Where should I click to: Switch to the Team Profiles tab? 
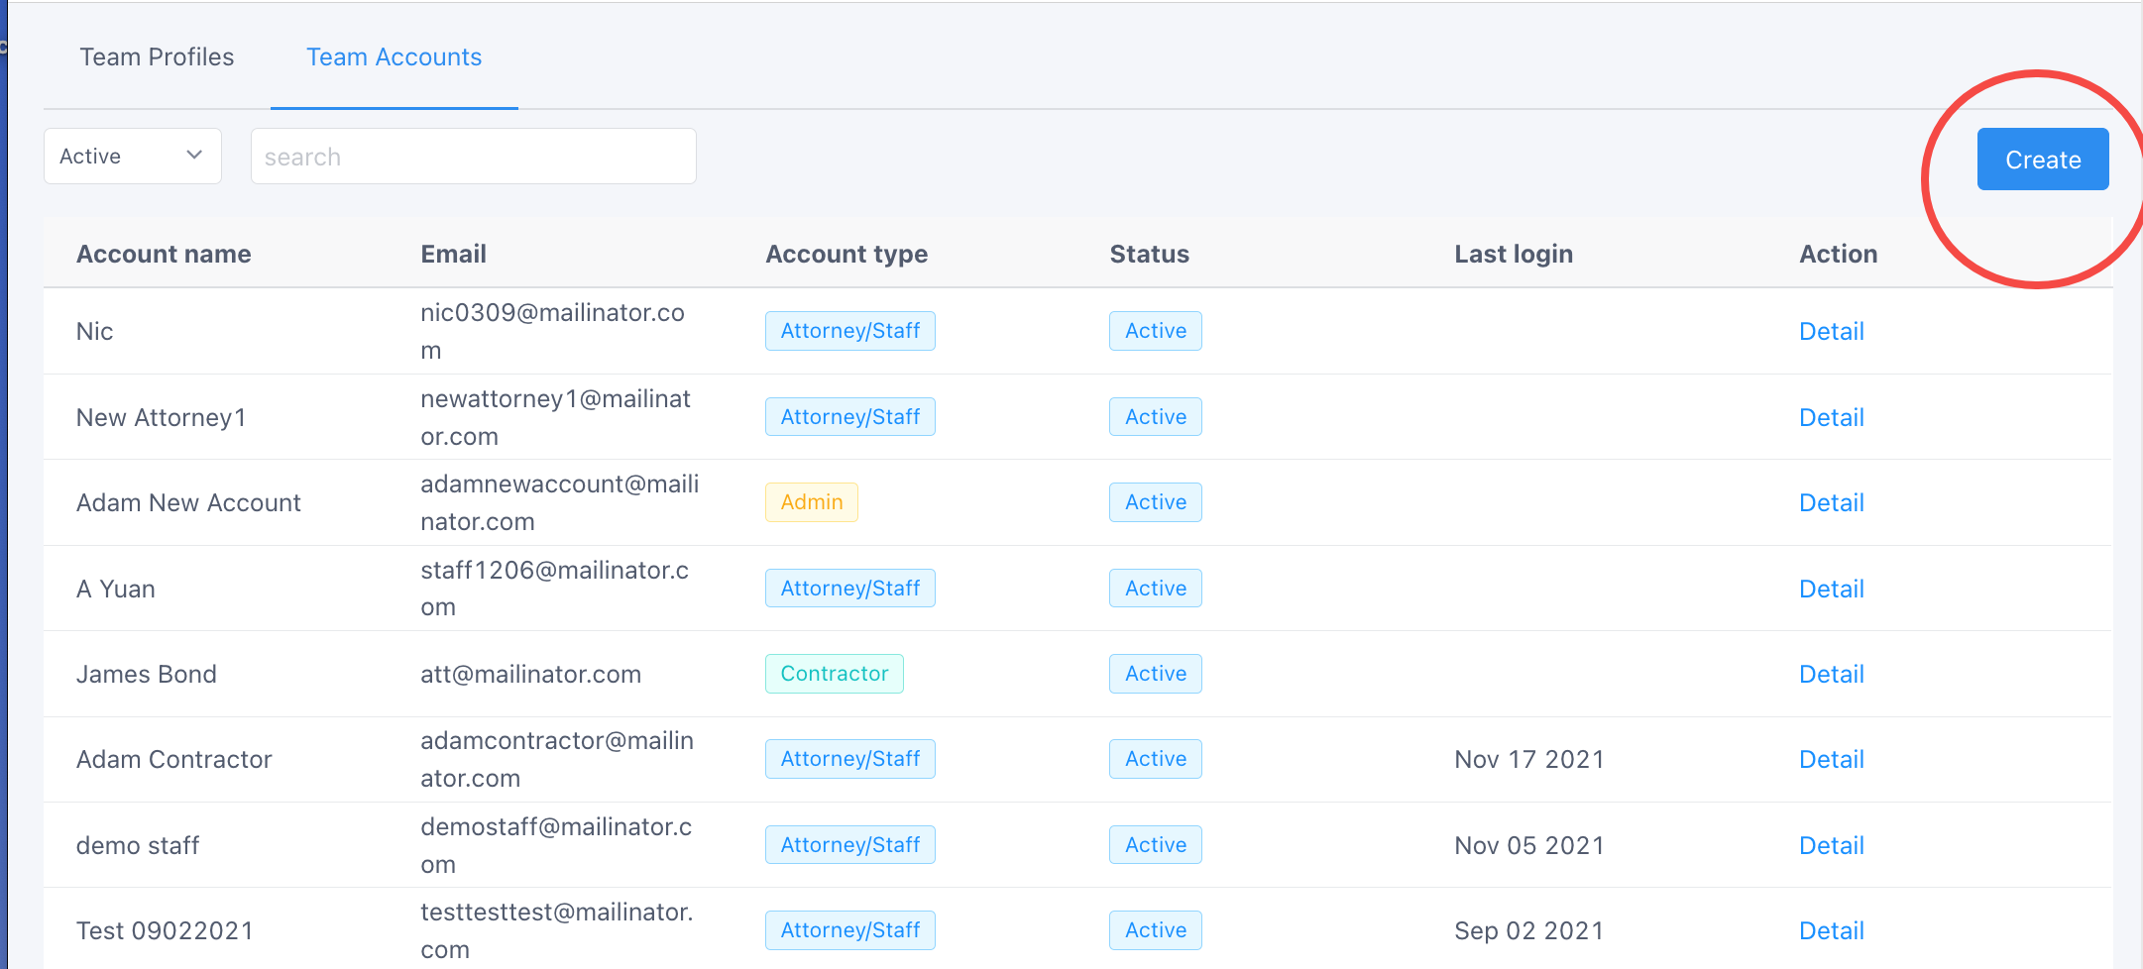point(157,57)
